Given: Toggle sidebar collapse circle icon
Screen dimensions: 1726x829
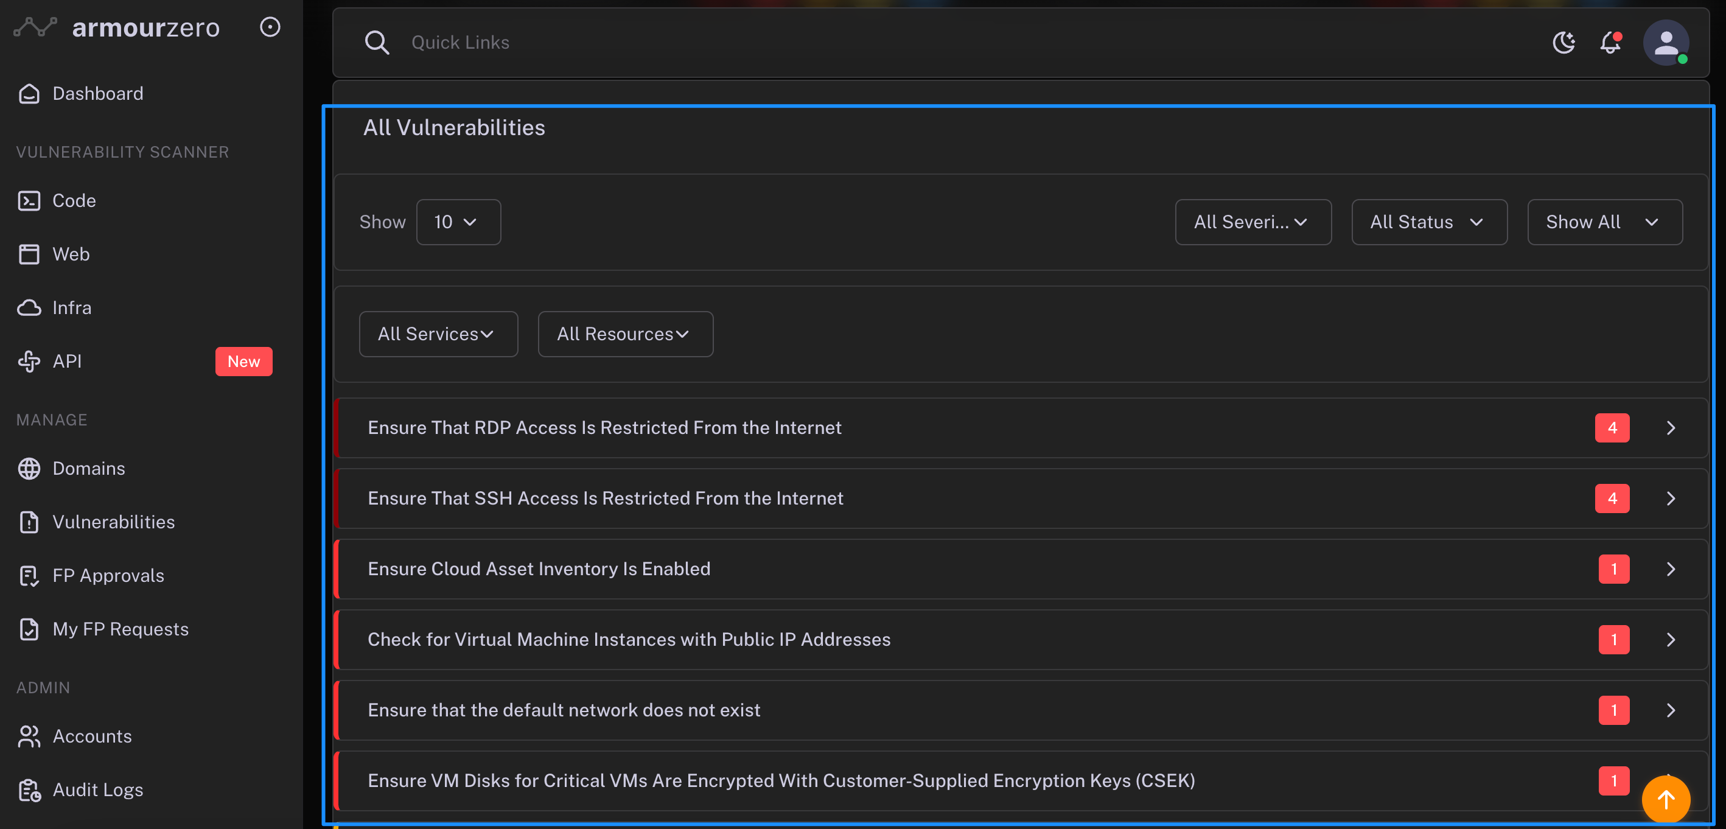Looking at the screenshot, I should [270, 27].
